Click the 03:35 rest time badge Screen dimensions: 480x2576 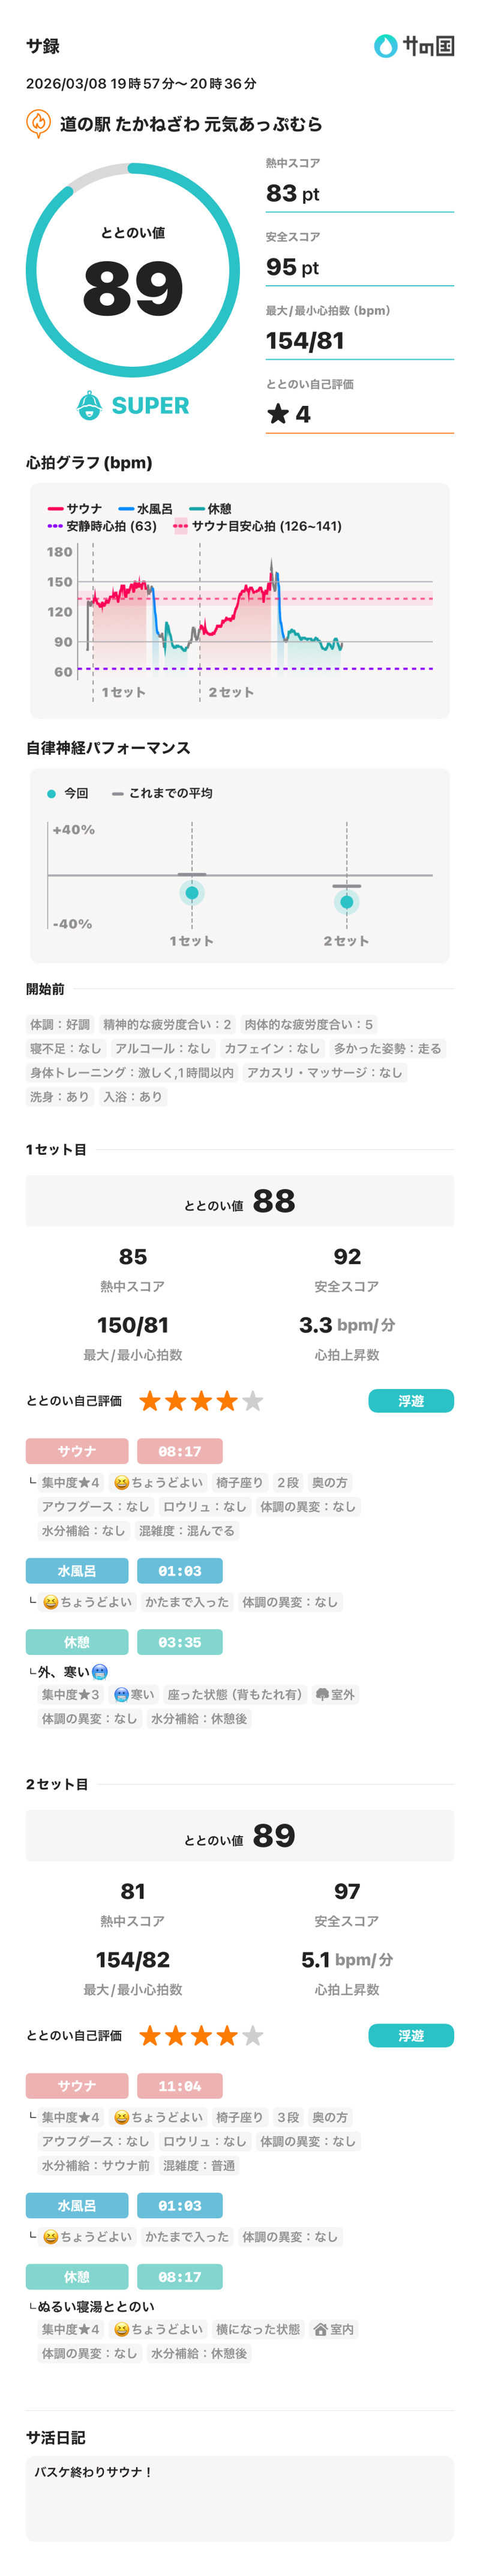(x=180, y=1642)
